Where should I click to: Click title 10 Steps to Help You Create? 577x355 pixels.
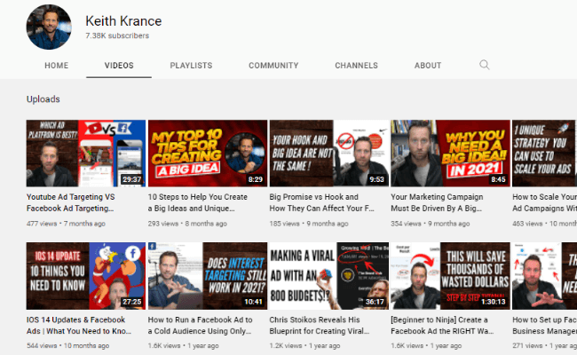[198, 202]
